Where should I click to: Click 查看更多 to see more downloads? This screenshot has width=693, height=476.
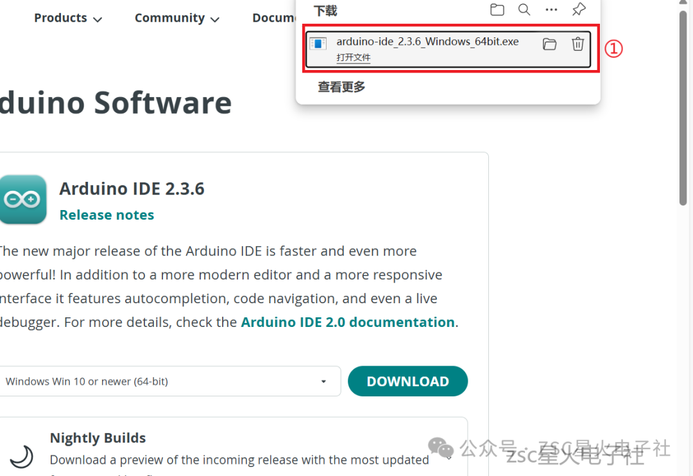(x=341, y=87)
